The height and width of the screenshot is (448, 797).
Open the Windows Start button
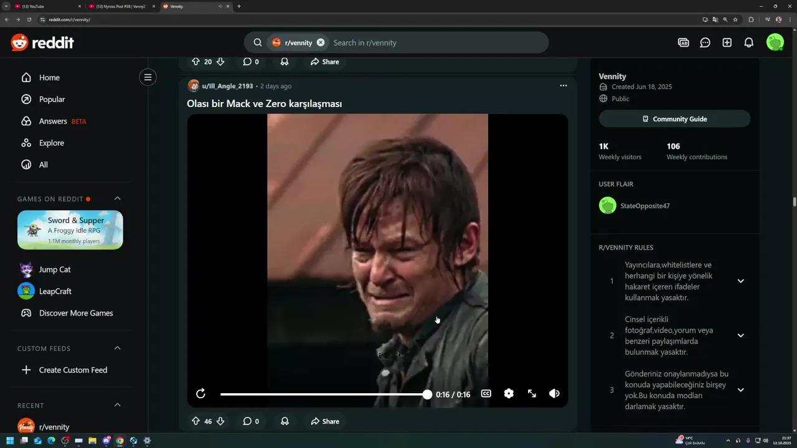(x=10, y=441)
